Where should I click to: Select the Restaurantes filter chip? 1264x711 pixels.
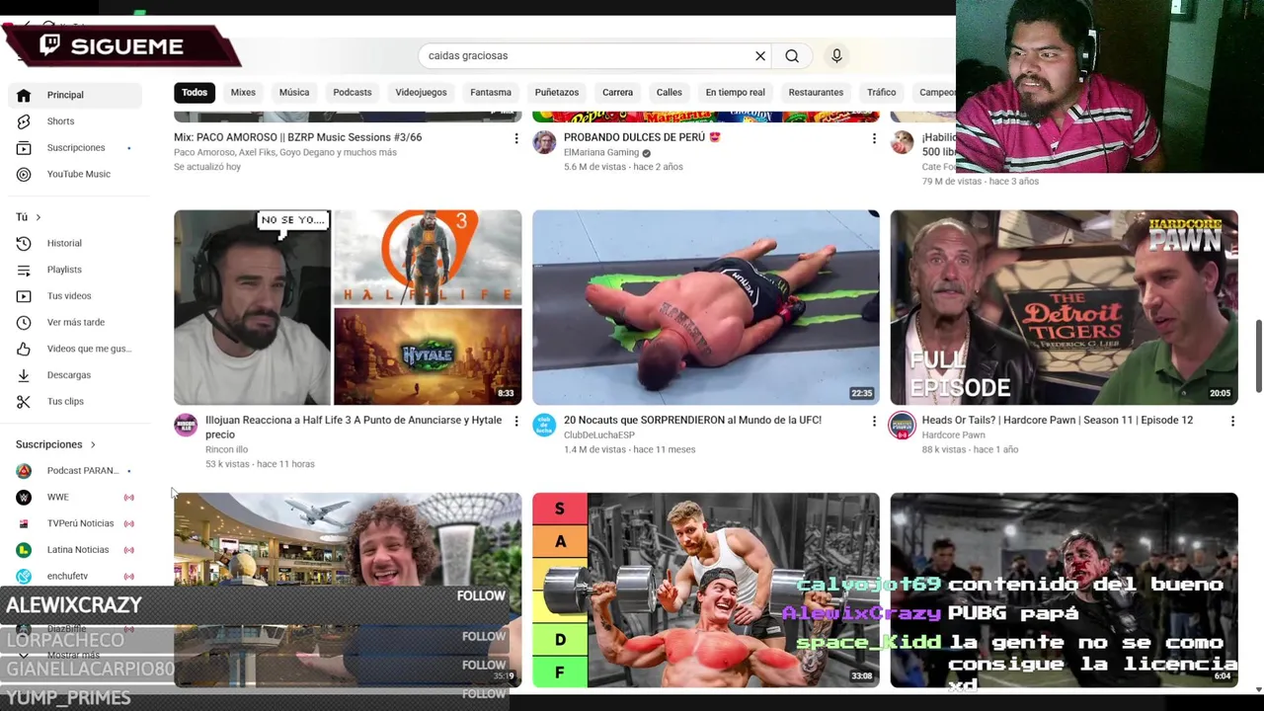(x=816, y=93)
